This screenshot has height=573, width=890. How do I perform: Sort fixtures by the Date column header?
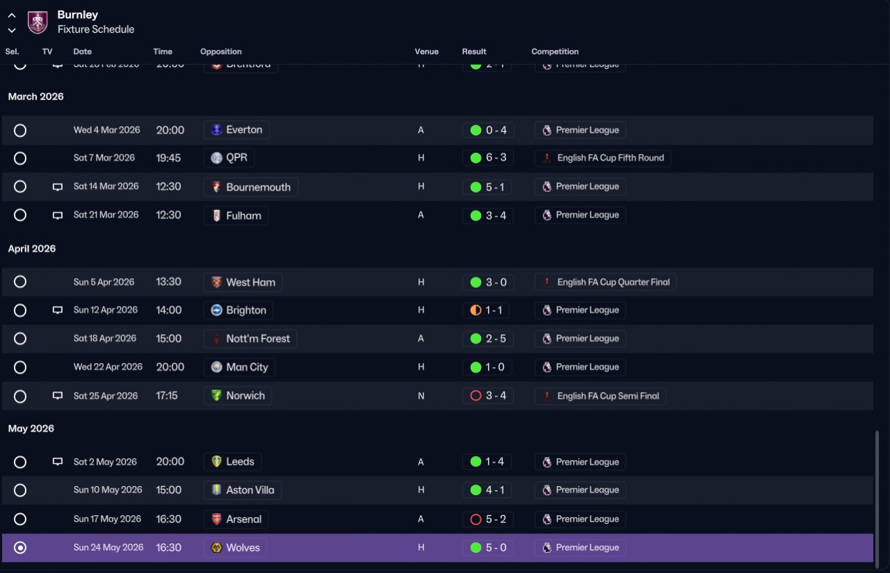(83, 51)
